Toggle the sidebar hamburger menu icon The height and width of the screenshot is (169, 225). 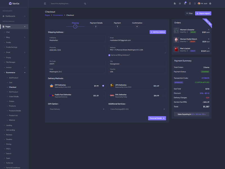click(45, 4)
